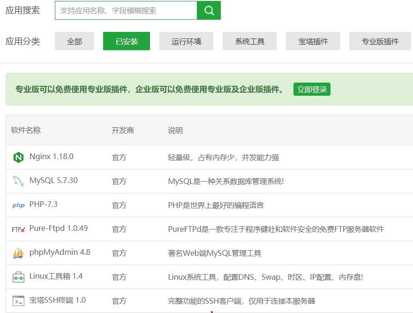This screenshot has width=413, height=313.
Task: Open phpMyAdmin 4.8 settings
Action: 60,252
